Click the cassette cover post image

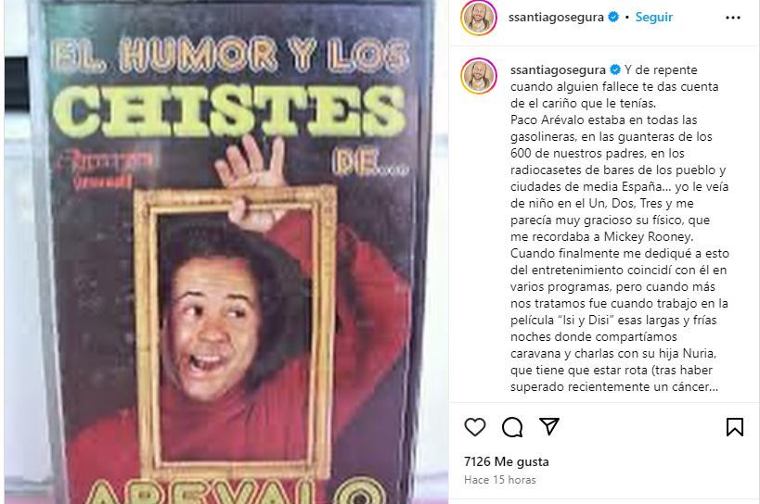pyautogui.click(x=226, y=252)
